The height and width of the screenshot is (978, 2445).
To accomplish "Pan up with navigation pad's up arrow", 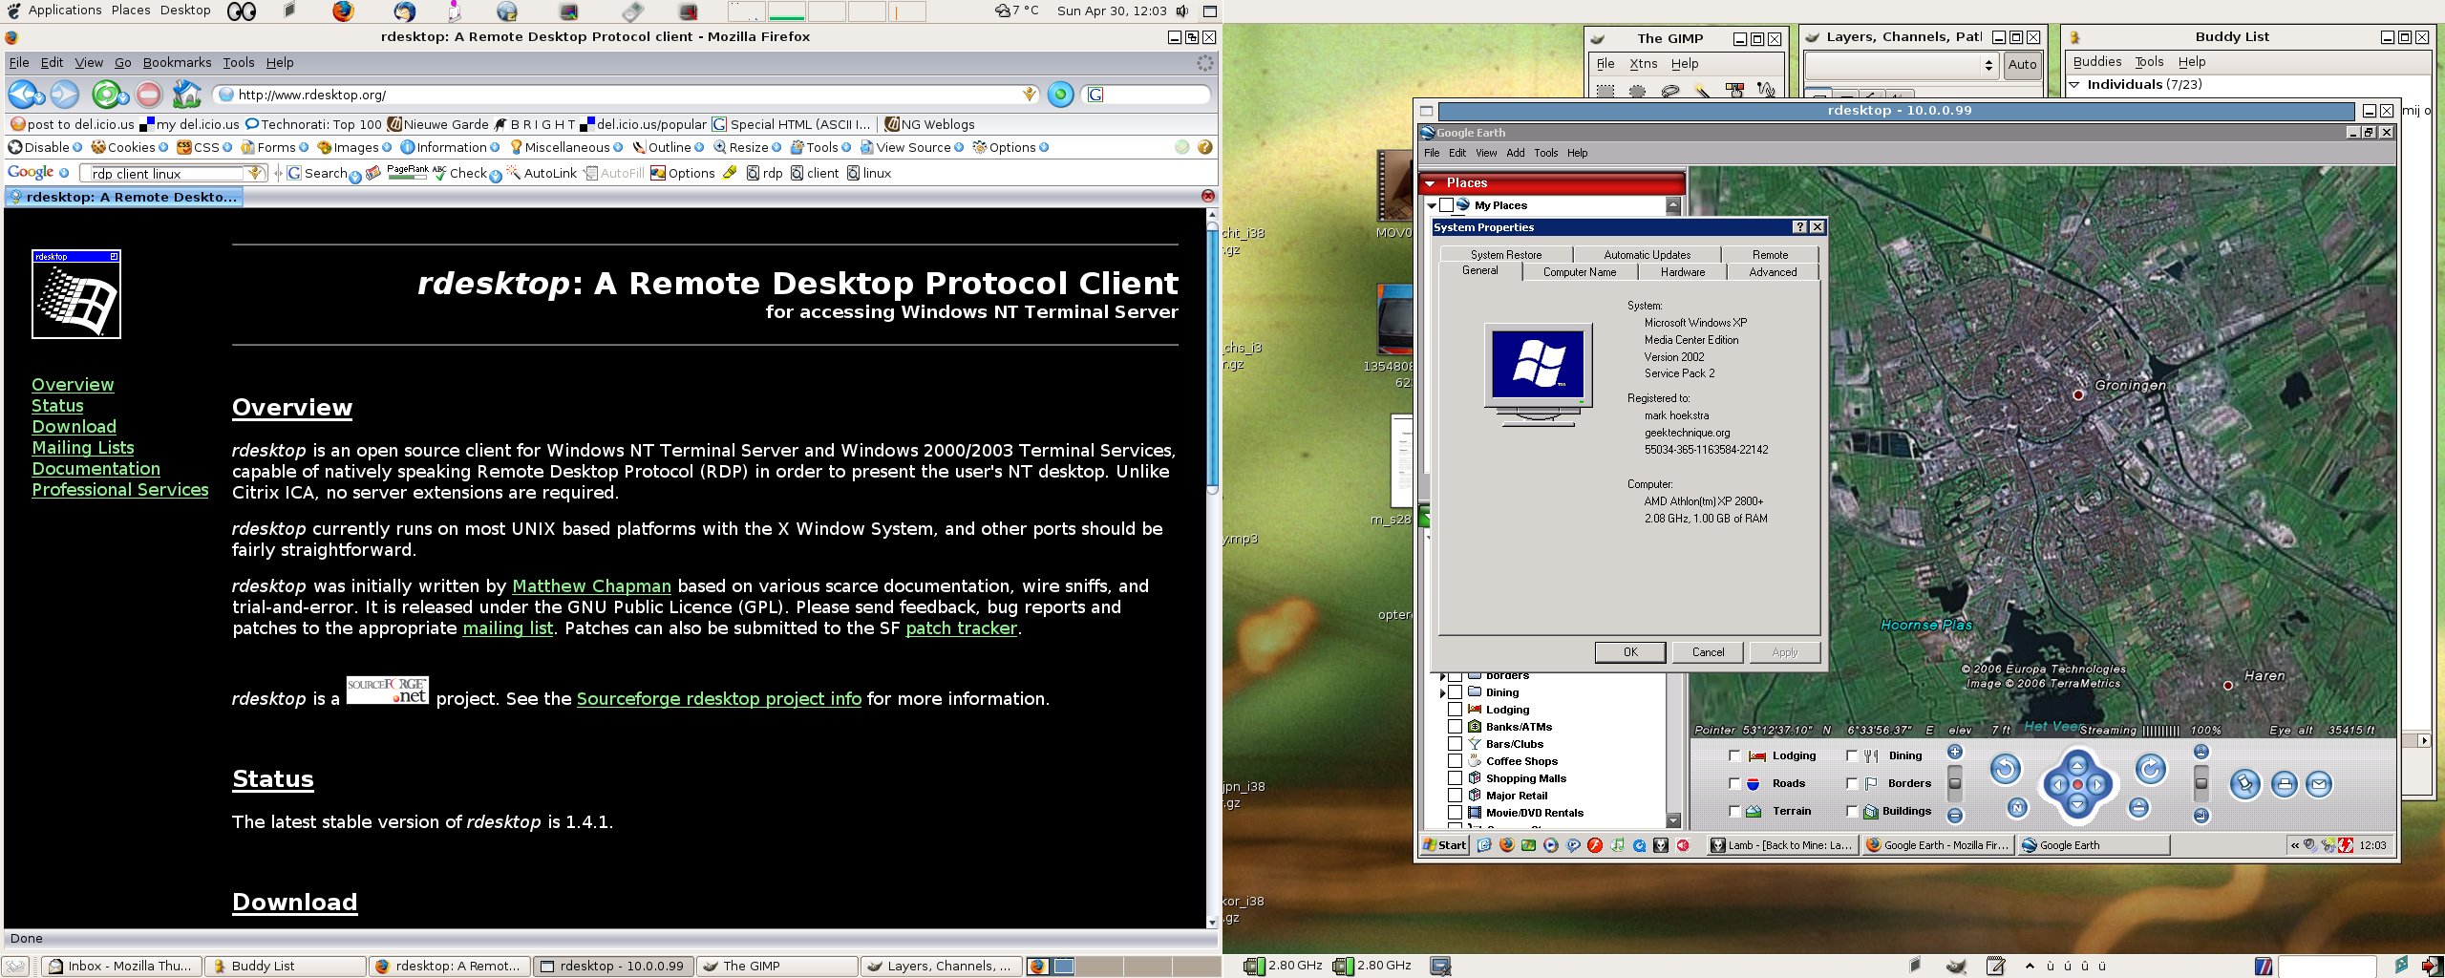I will [x=2077, y=766].
